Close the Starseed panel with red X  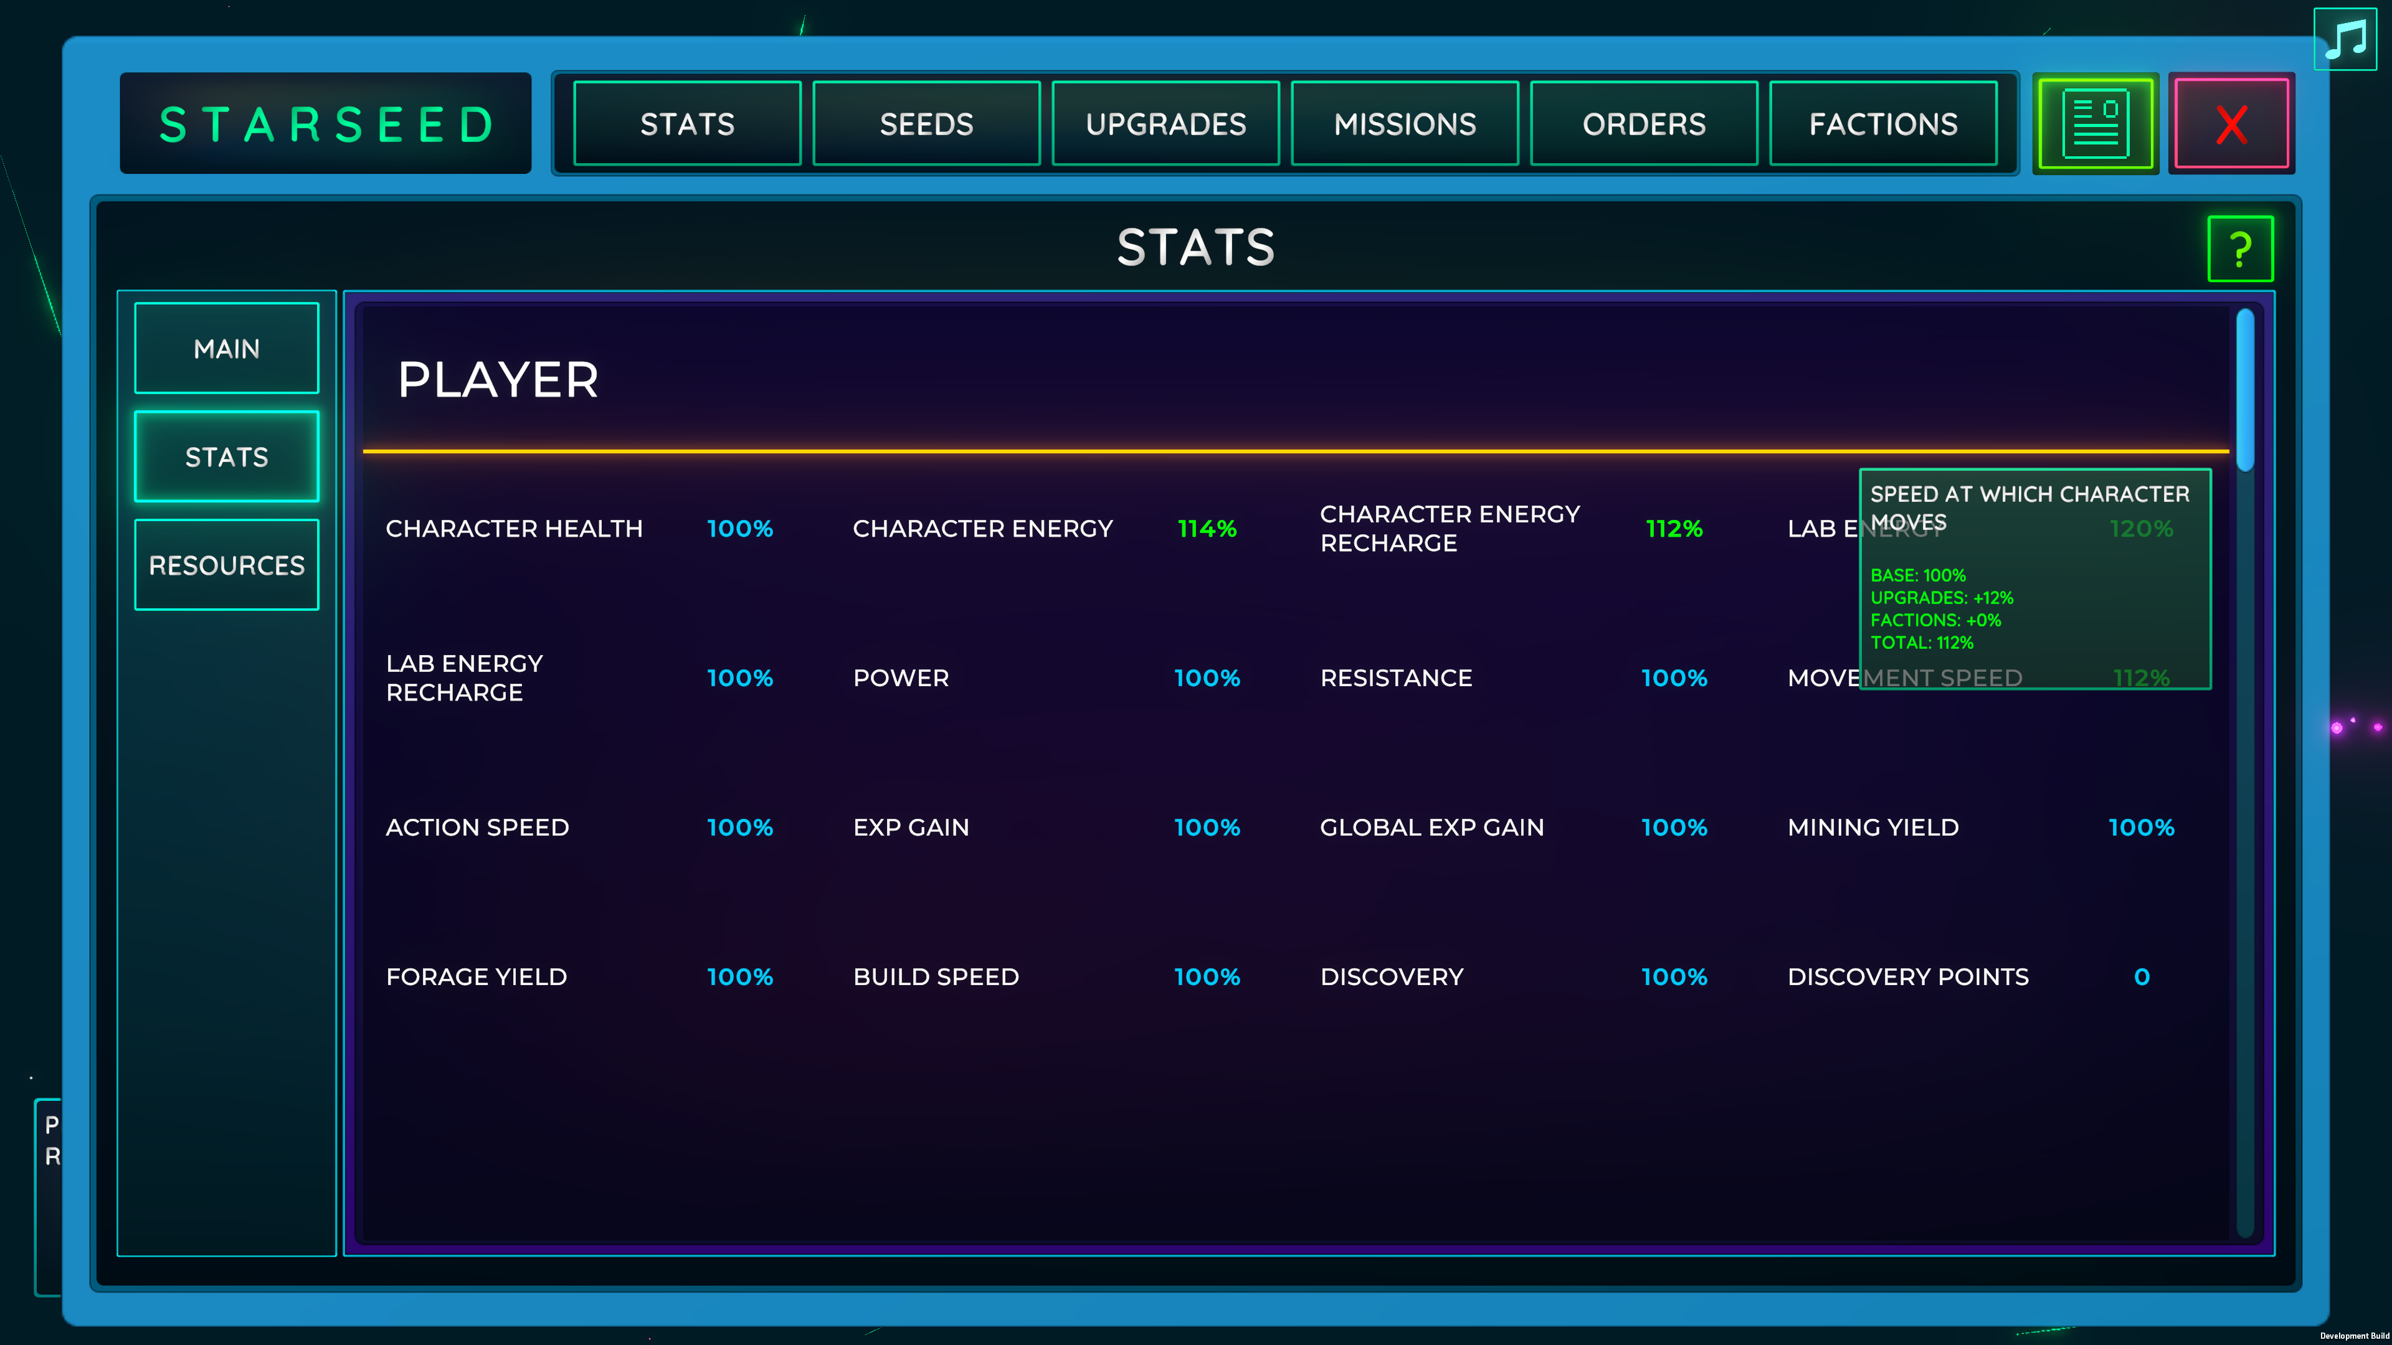pyautogui.click(x=2231, y=123)
